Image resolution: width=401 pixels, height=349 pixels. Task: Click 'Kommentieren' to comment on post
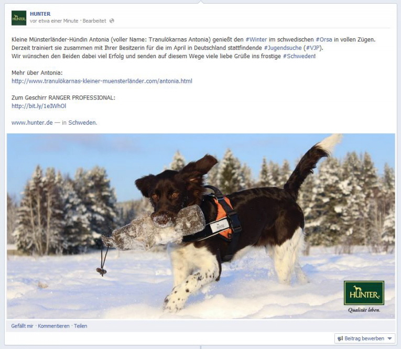[53, 326]
